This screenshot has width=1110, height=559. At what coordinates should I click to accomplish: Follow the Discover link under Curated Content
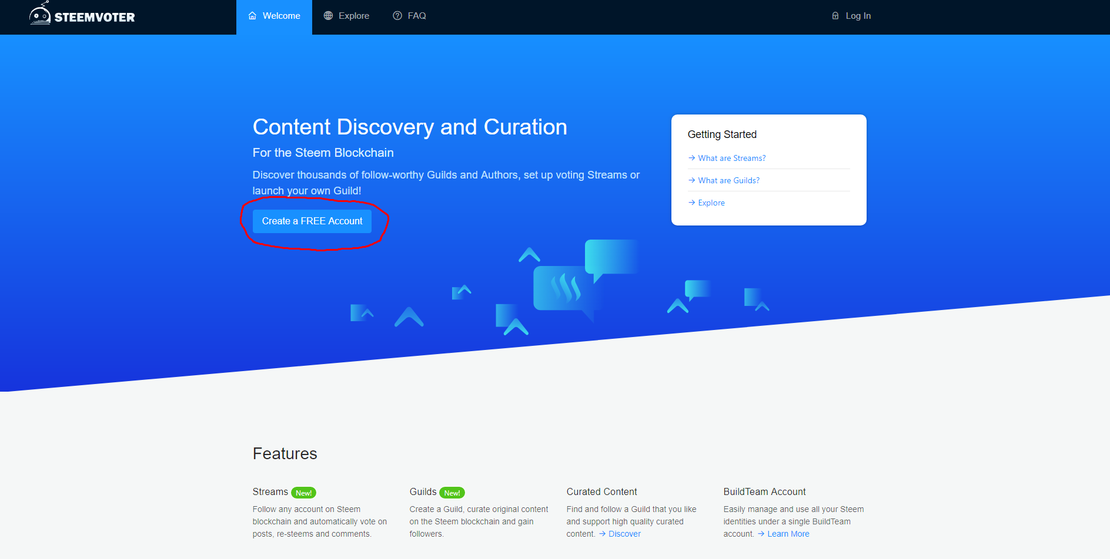(x=624, y=534)
